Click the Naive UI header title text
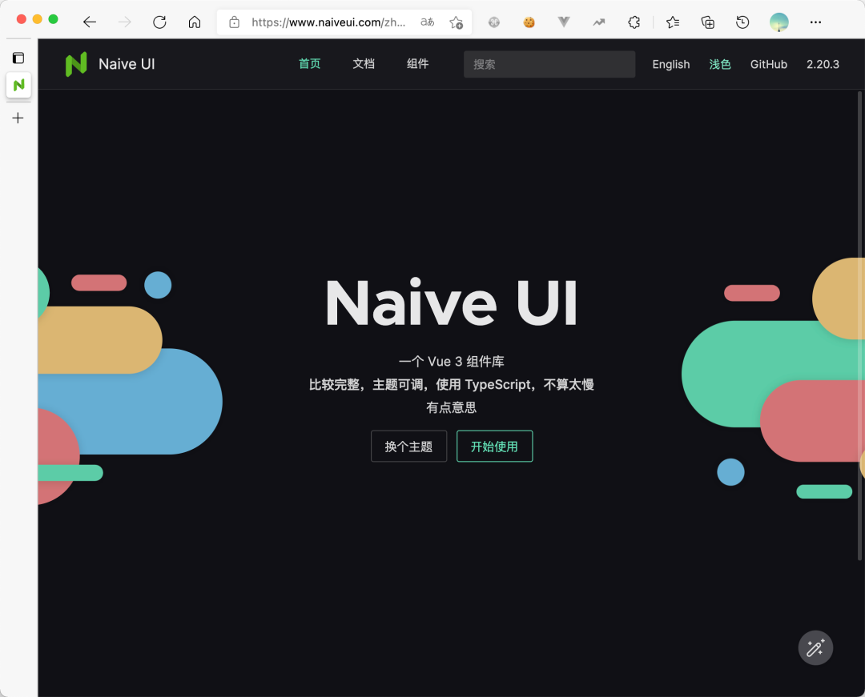The image size is (865, 697). coord(127,64)
